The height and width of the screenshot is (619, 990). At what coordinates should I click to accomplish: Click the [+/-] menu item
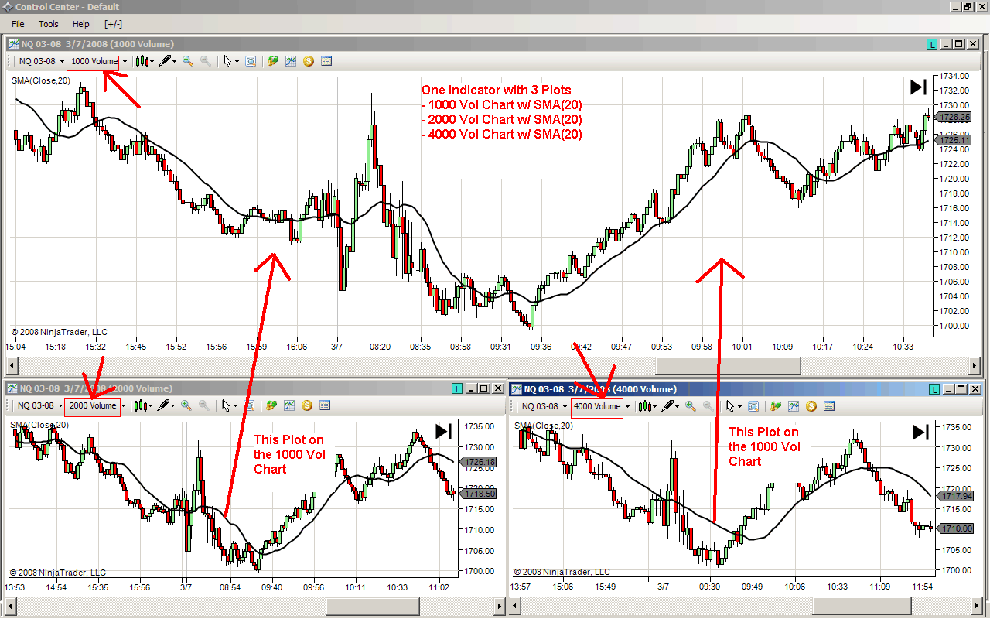(x=113, y=24)
